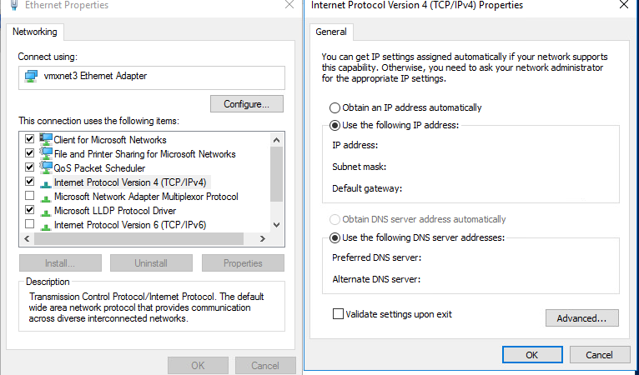Select the Network Adapter Multiplexor Protocol icon

point(46,197)
